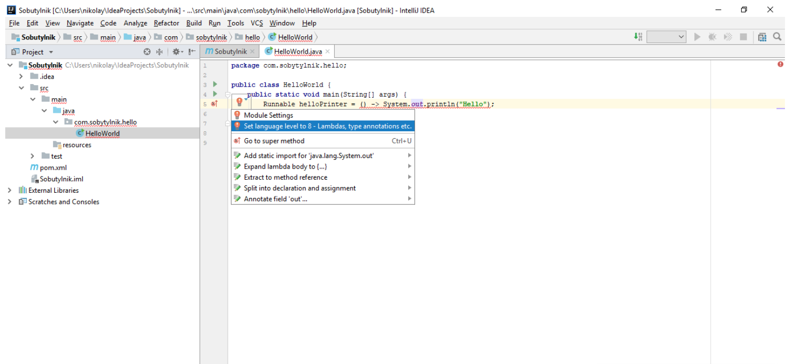Click the run gutter arrow beside main method
786x364 pixels.
(215, 94)
